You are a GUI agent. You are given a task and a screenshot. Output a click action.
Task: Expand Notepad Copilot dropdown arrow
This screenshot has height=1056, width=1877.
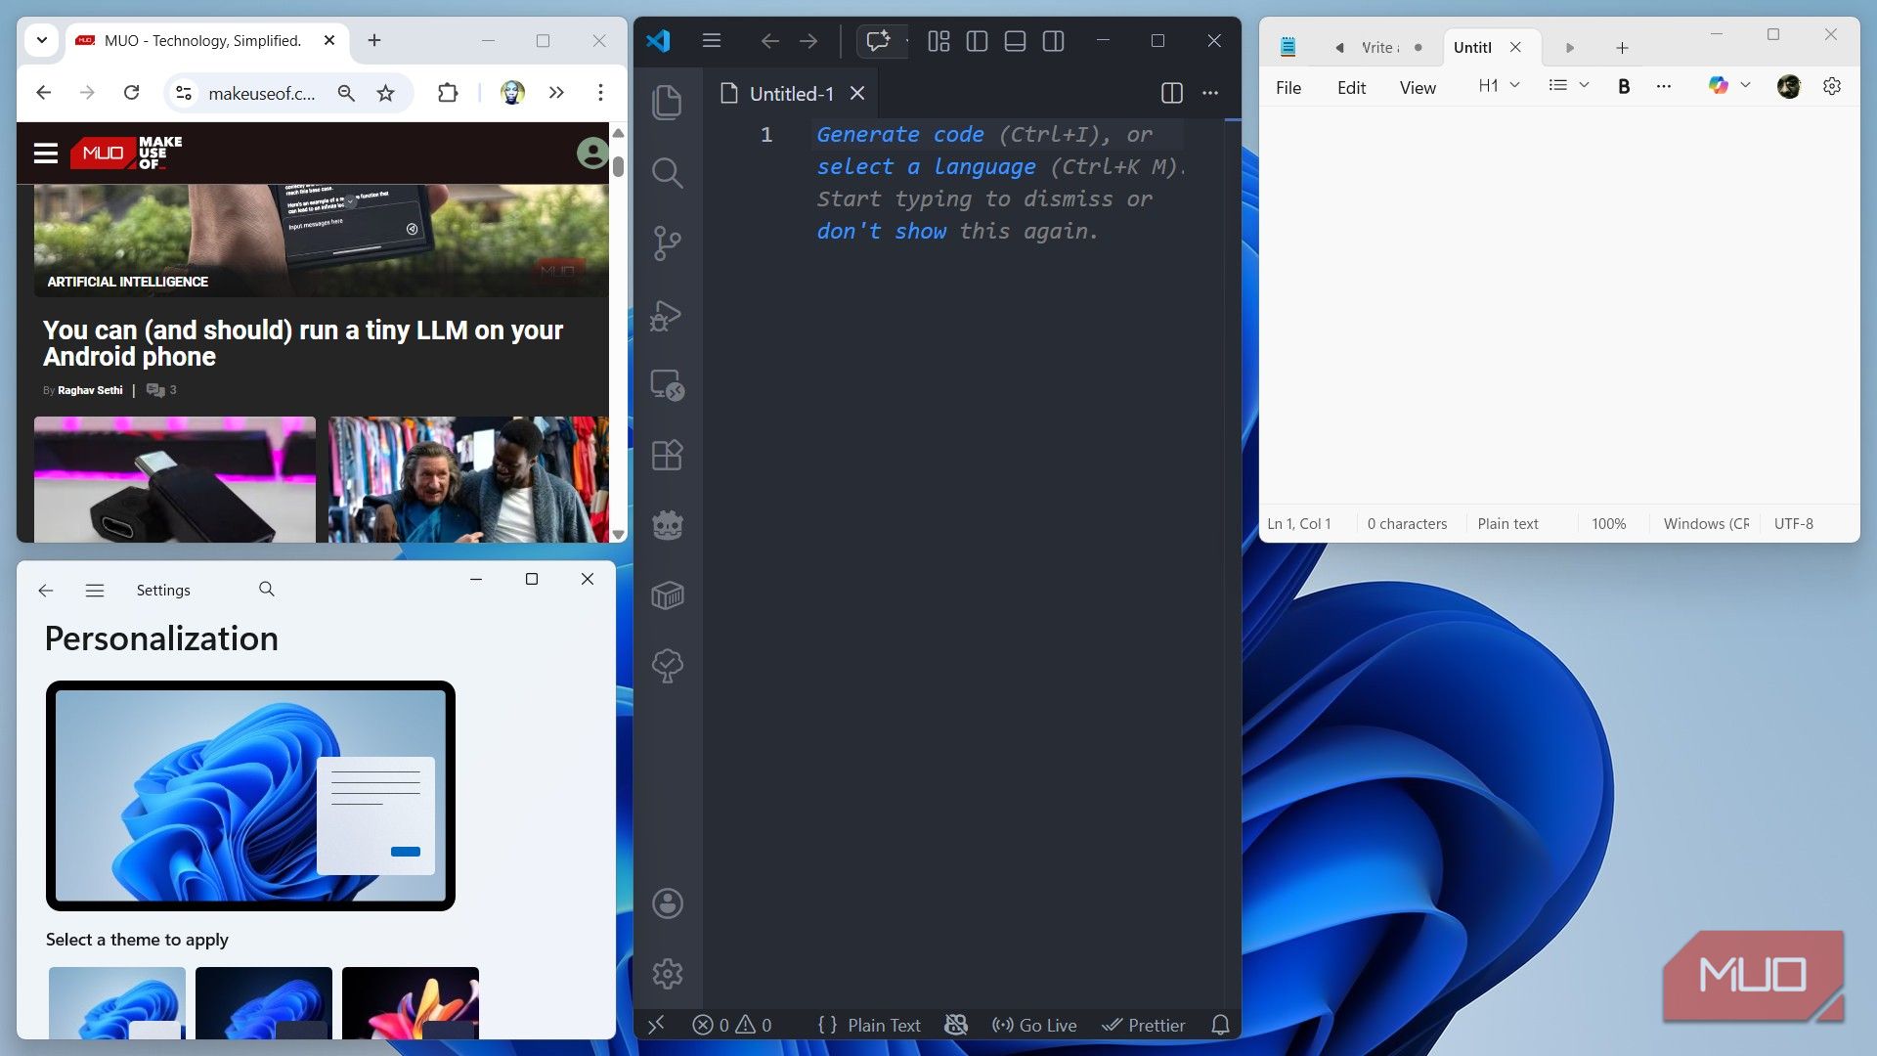point(1745,86)
